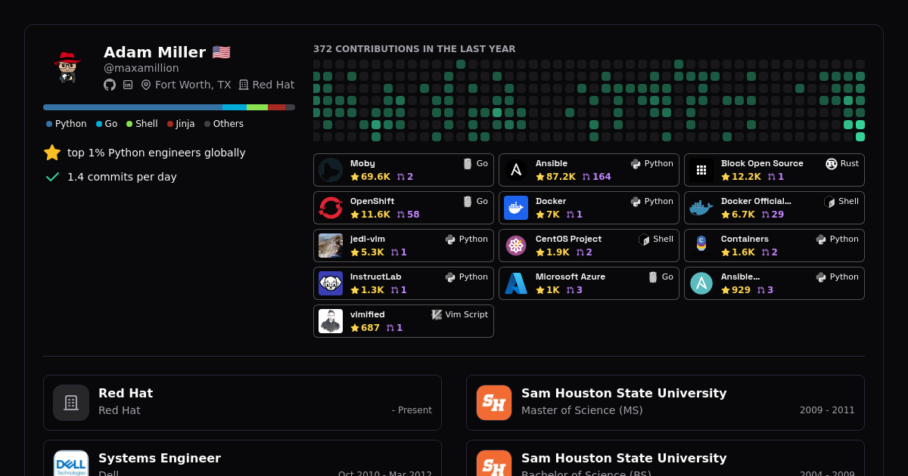The image size is (908, 476).
Task: Click the Go language icon on Moby card
Action: (468, 163)
